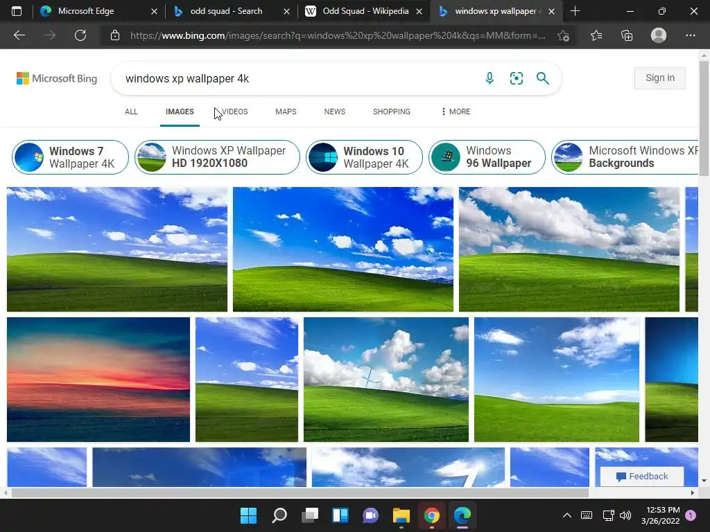Close the odd squad - Search tab
The height and width of the screenshot is (532, 710).
pos(286,11)
